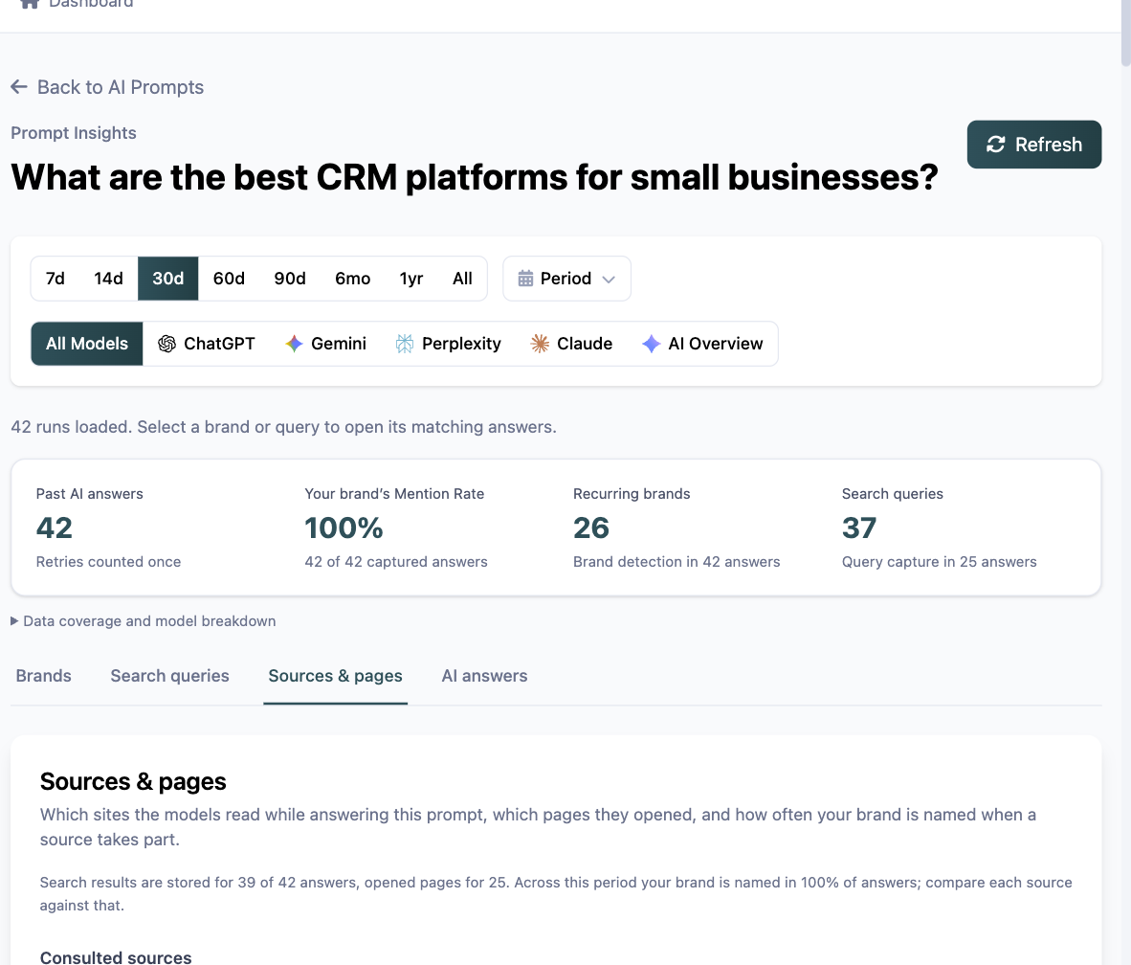Screen dimensions: 1131x965
Task: Click the Claude starburst icon
Action: point(540,344)
